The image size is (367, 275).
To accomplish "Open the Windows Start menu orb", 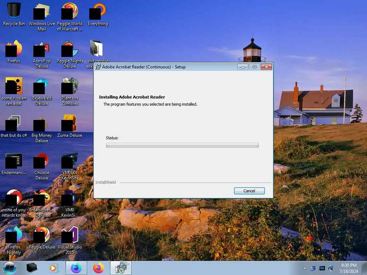I will click(x=10, y=268).
